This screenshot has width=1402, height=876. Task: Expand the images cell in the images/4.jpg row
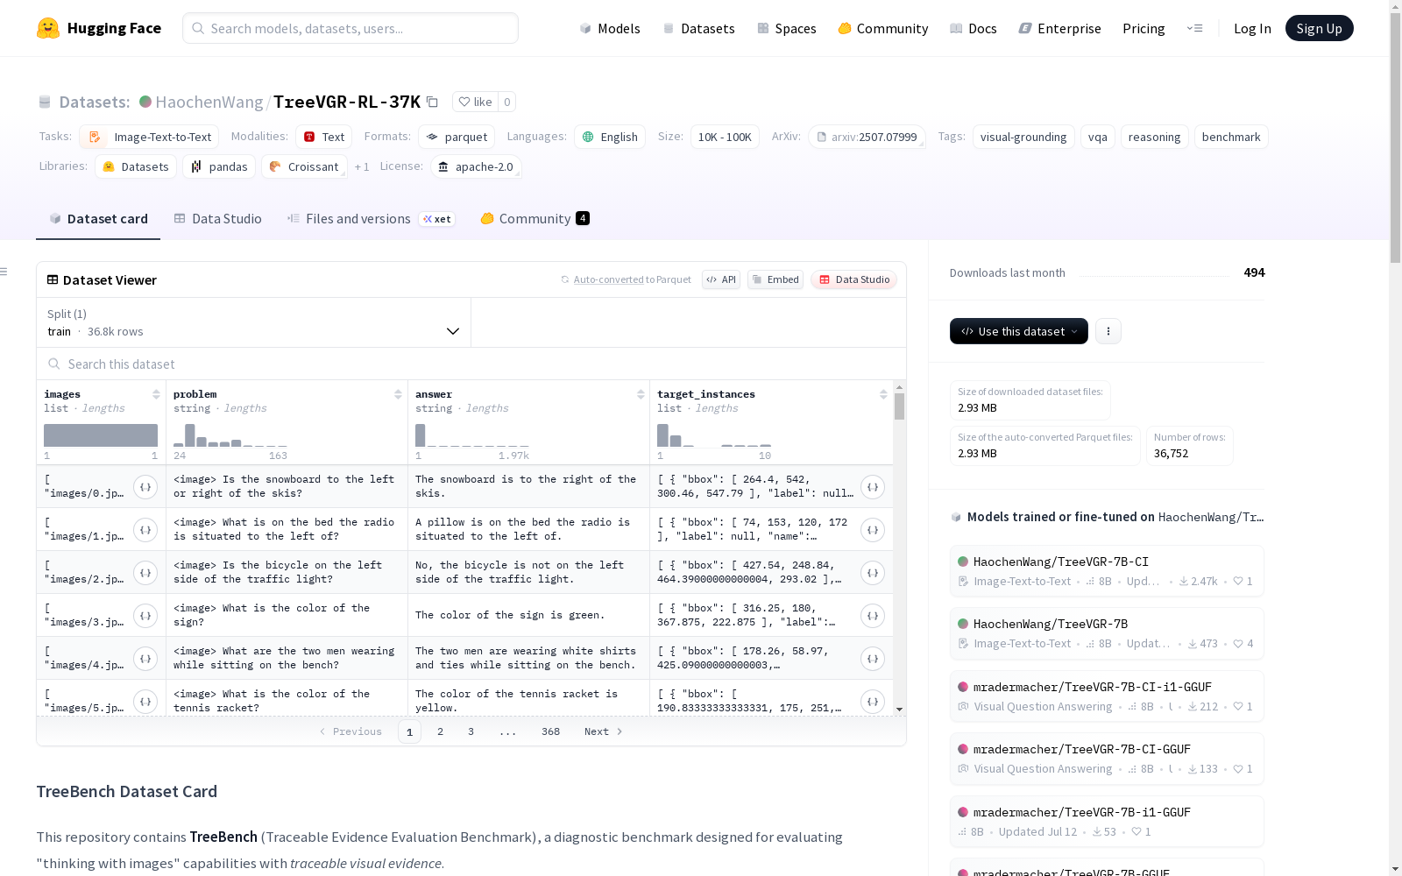(x=145, y=659)
